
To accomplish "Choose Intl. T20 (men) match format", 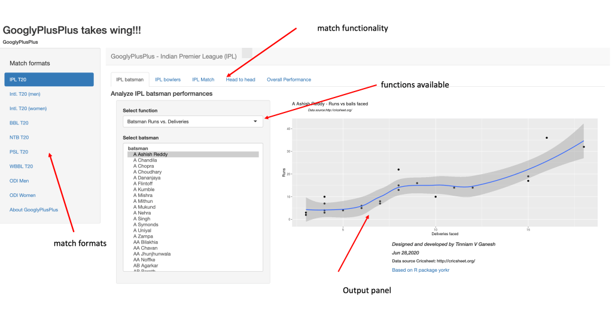I will [x=25, y=94].
